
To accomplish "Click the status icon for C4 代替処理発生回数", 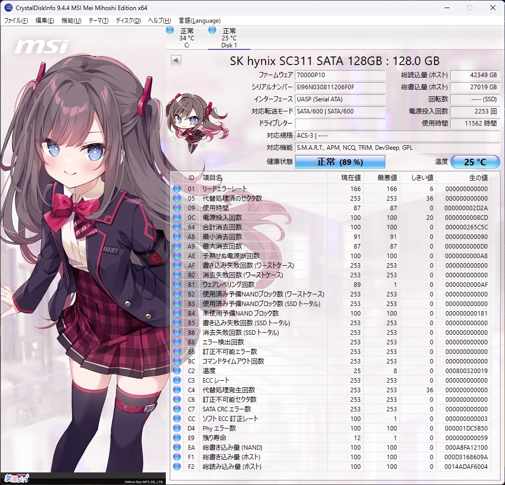I will (x=177, y=390).
